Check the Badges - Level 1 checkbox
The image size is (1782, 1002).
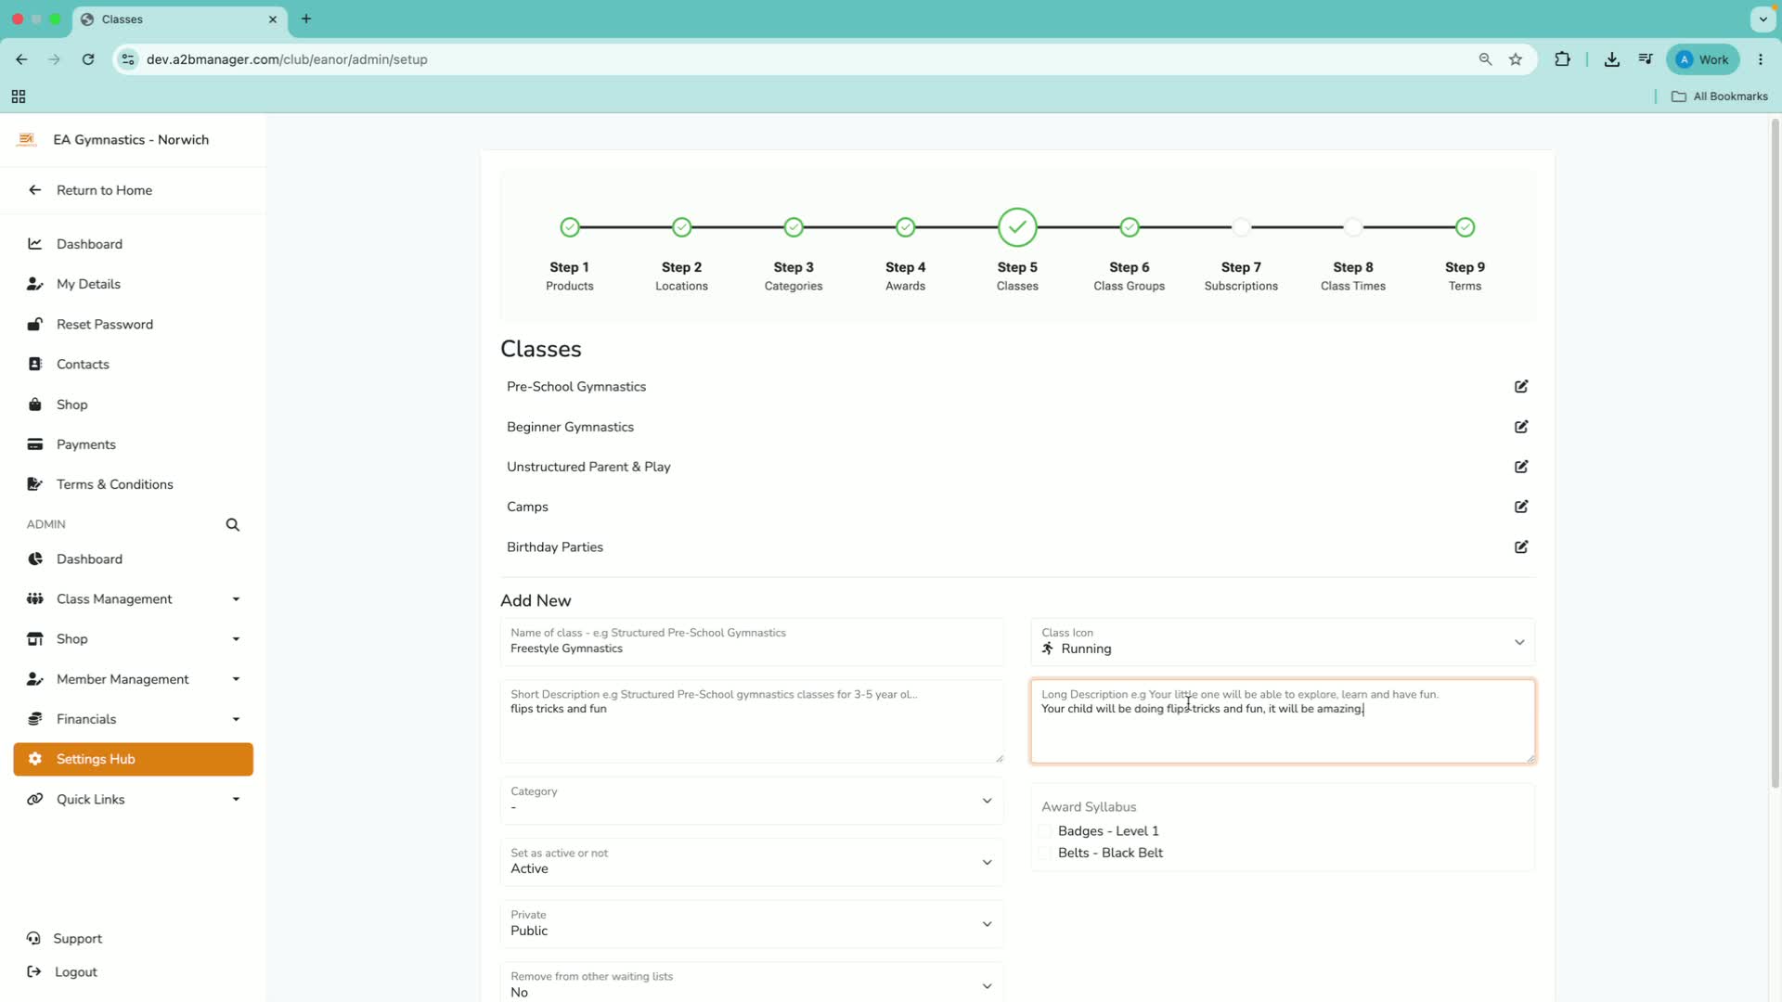[x=1045, y=831]
